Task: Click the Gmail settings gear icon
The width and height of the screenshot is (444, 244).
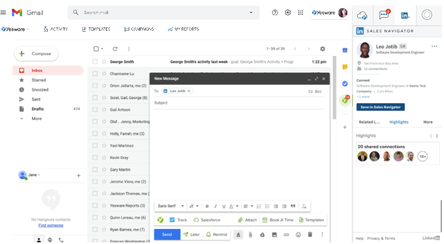Action: [288, 12]
